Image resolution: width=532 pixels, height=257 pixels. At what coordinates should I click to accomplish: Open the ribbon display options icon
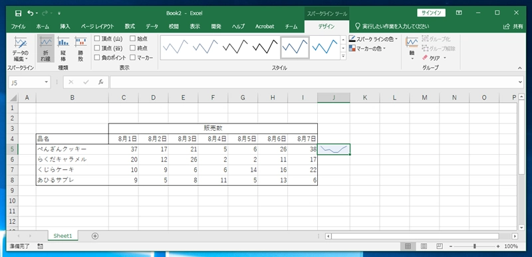459,13
